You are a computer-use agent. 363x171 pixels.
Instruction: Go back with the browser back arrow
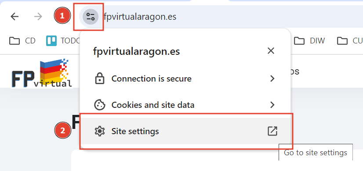point(15,16)
